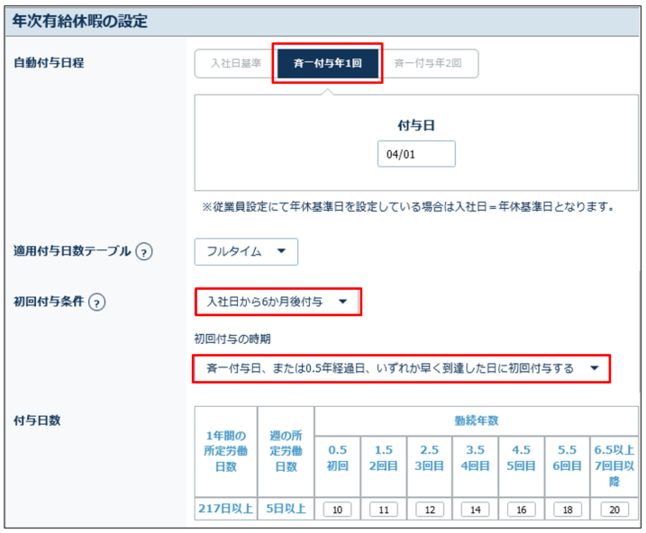Open the フルタイム table dropdown
The image size is (646, 533).
[x=246, y=251]
